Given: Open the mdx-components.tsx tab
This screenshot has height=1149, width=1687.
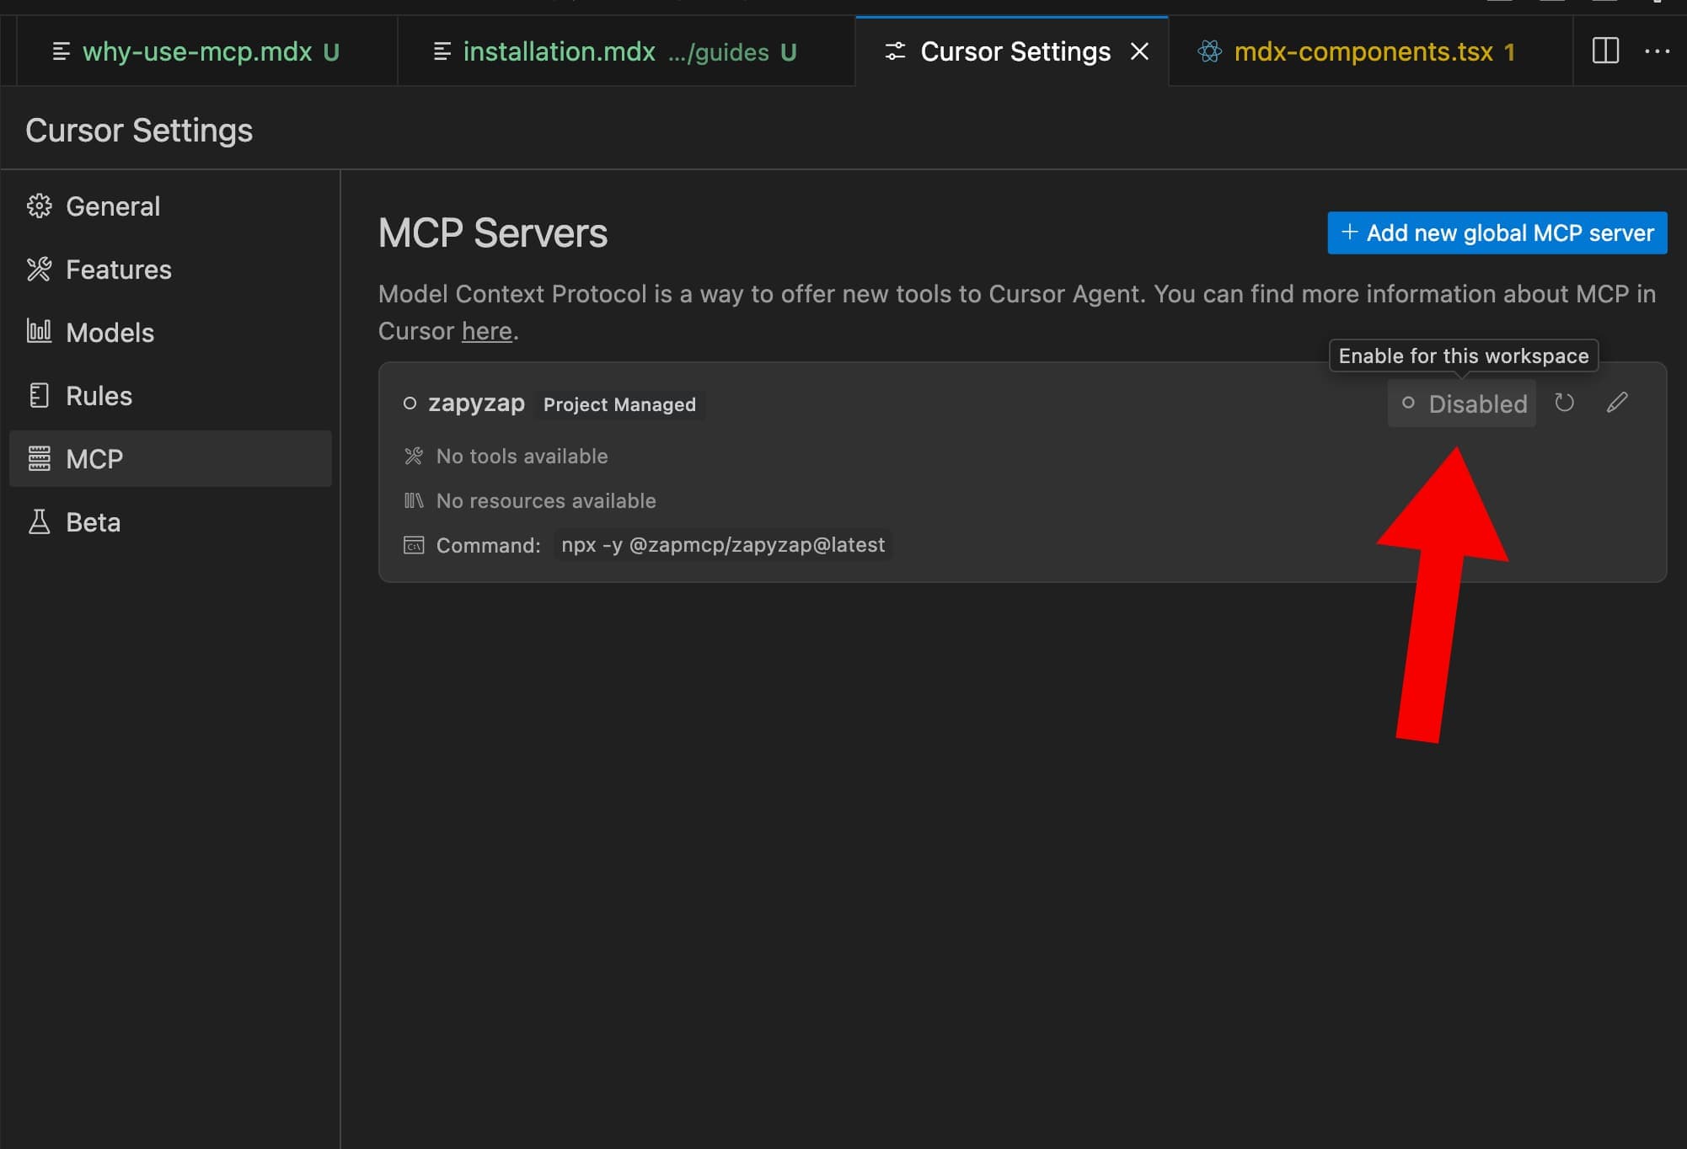Looking at the screenshot, I should point(1363,52).
